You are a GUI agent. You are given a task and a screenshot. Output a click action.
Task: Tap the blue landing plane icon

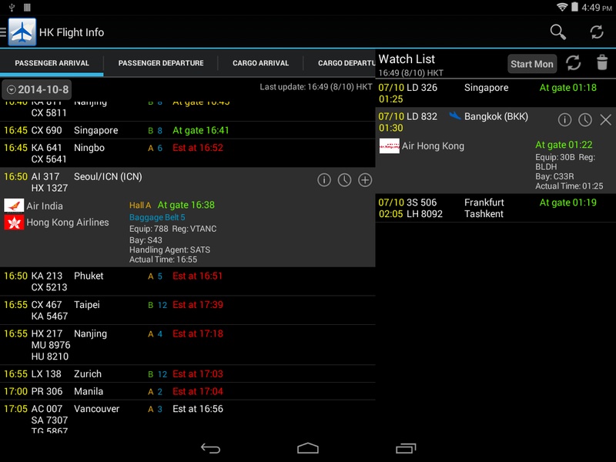click(455, 115)
